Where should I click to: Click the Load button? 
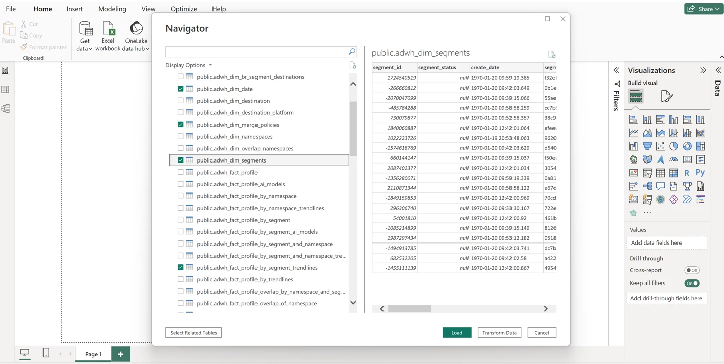pos(457,333)
